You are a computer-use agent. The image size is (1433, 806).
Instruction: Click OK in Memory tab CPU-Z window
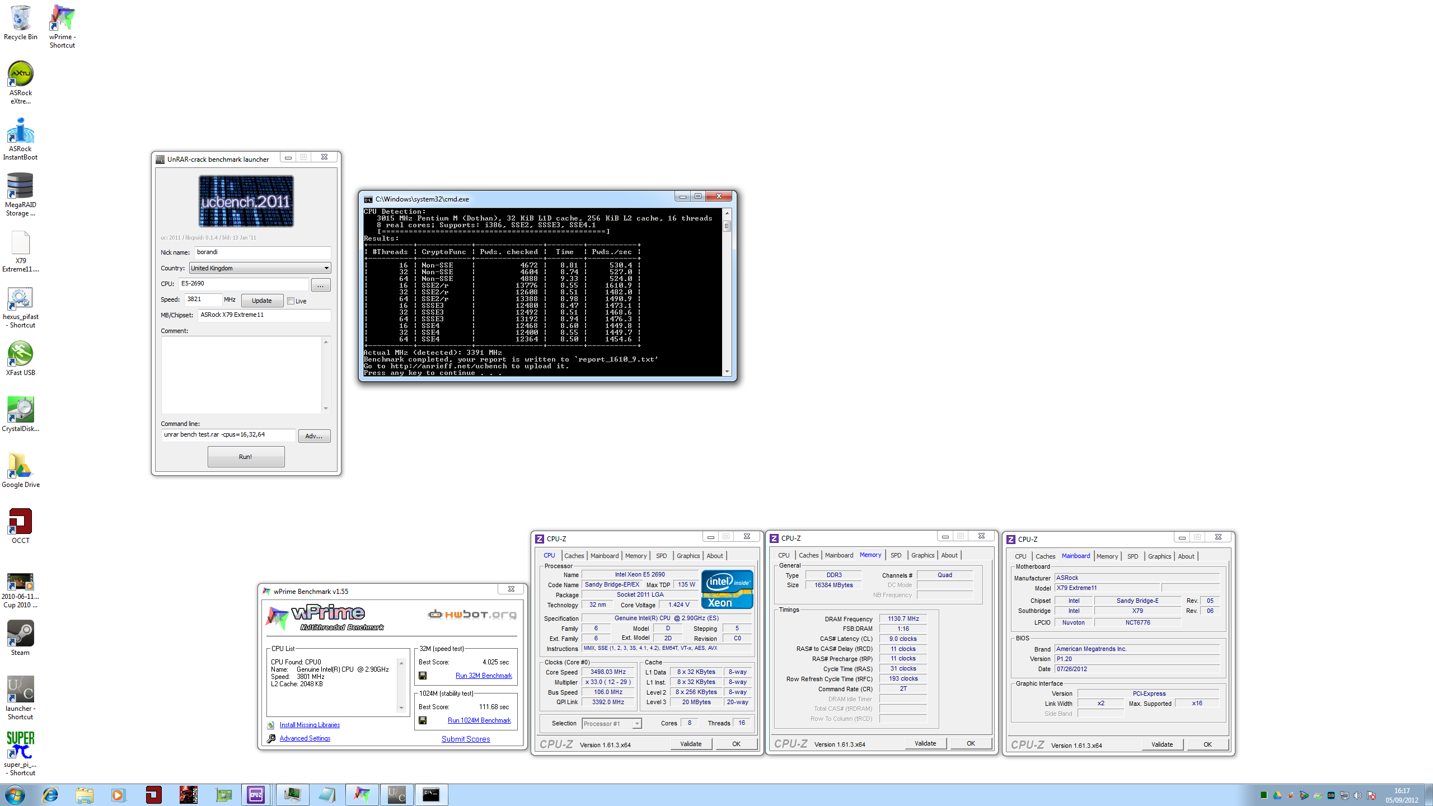(971, 743)
